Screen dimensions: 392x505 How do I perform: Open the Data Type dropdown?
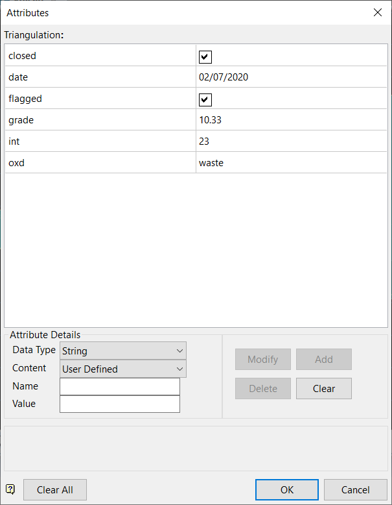pyautogui.click(x=123, y=351)
